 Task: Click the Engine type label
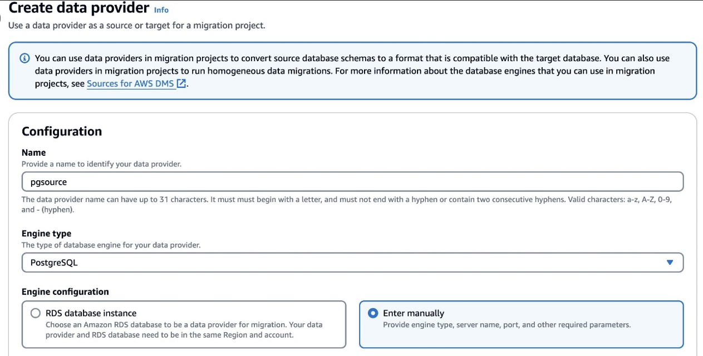coord(46,234)
